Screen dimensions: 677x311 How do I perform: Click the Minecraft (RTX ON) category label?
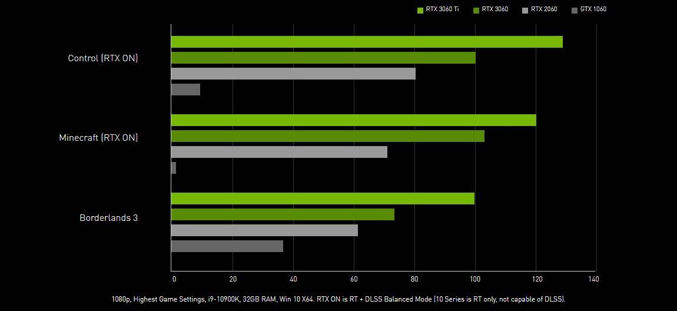[98, 137]
